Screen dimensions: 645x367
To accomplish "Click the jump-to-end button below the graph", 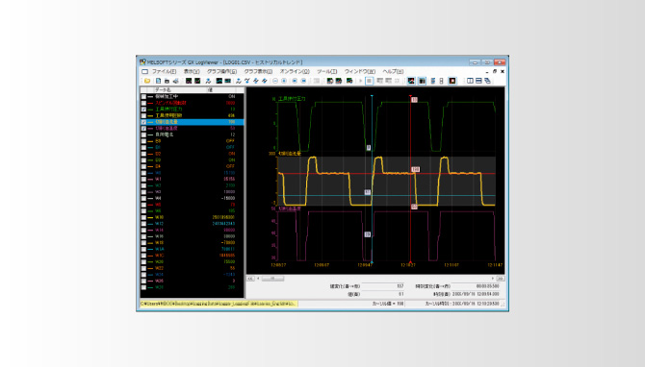I will tap(501, 279).
